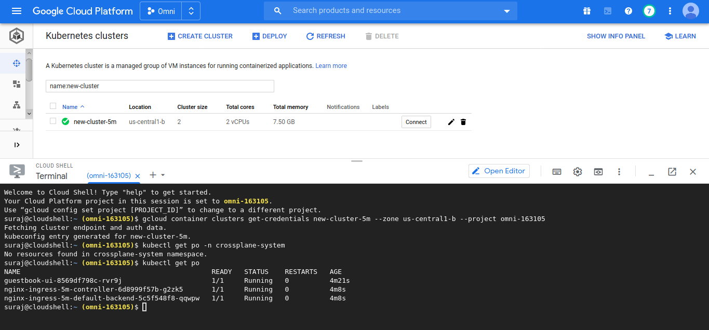The height and width of the screenshot is (330, 709).
Task: Click the Total cores column header
Action: [240, 107]
